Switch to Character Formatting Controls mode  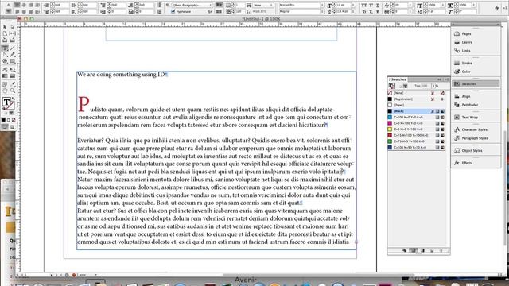[9, 6]
